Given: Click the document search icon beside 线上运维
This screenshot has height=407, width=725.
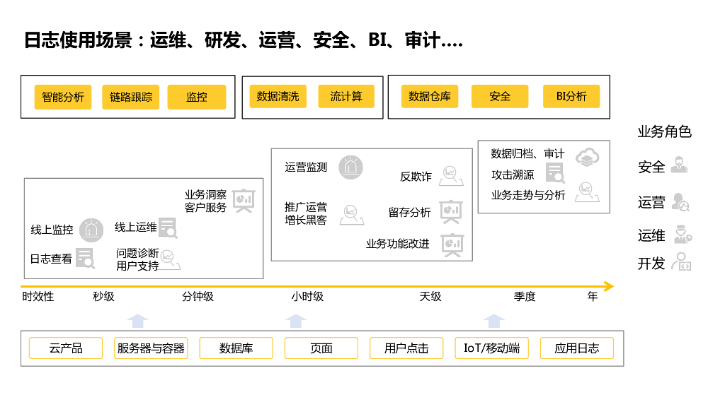Looking at the screenshot, I should 168,228.
